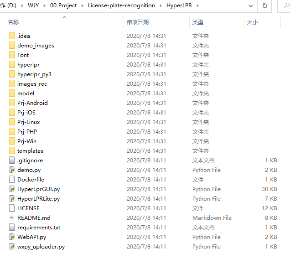The width and height of the screenshot is (290, 254).
Task: Select the file name WebAPI.py
Action: 31,237
